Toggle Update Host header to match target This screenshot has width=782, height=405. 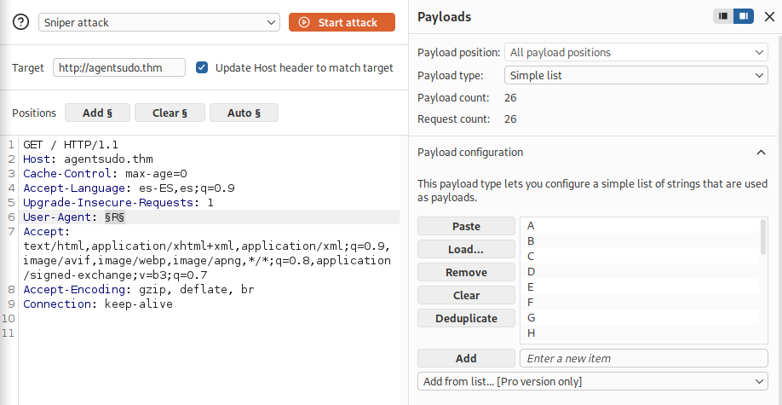point(202,67)
